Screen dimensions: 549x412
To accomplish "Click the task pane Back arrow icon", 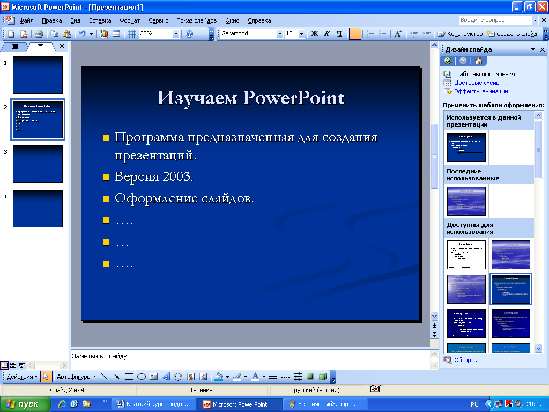I will coord(448,61).
